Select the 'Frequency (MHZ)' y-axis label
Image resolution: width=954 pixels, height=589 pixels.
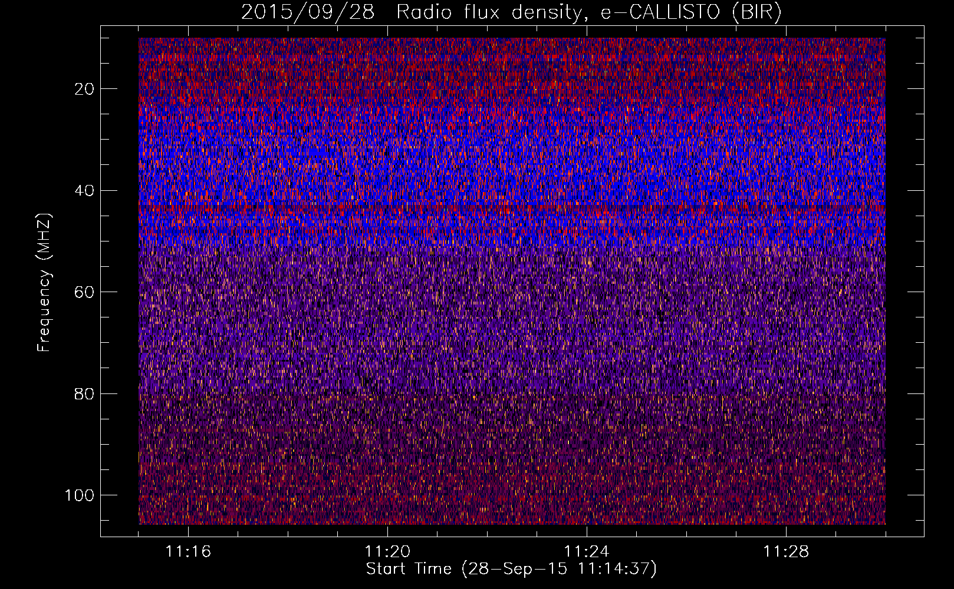coord(44,282)
